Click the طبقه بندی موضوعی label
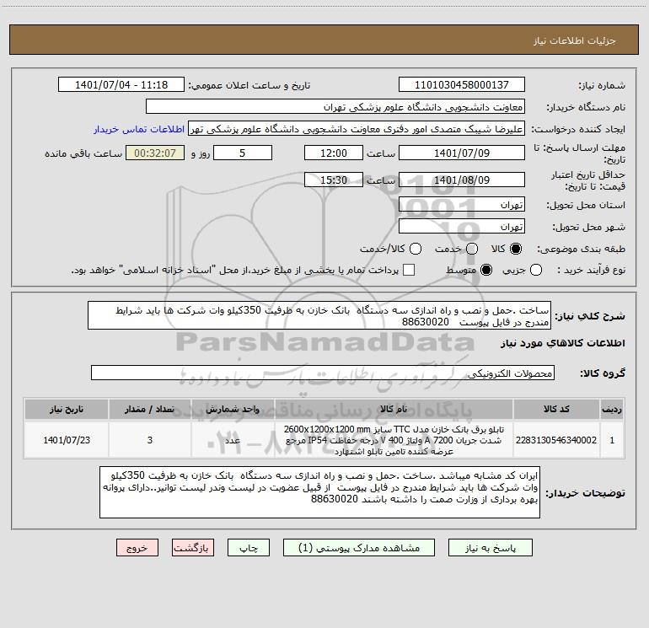 [x=581, y=249]
